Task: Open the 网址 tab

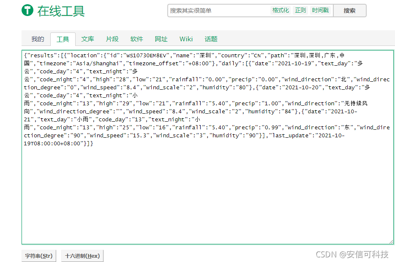Action: (x=161, y=39)
